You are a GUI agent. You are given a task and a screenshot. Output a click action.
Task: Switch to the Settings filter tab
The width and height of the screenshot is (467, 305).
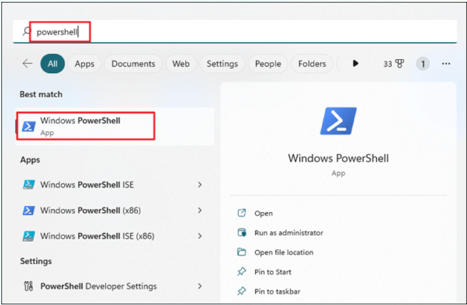click(222, 64)
